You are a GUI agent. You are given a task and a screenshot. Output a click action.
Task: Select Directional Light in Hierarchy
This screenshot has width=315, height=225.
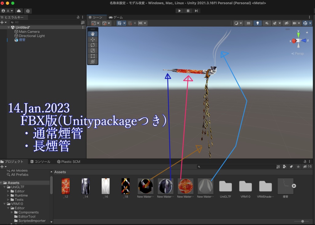(30, 36)
